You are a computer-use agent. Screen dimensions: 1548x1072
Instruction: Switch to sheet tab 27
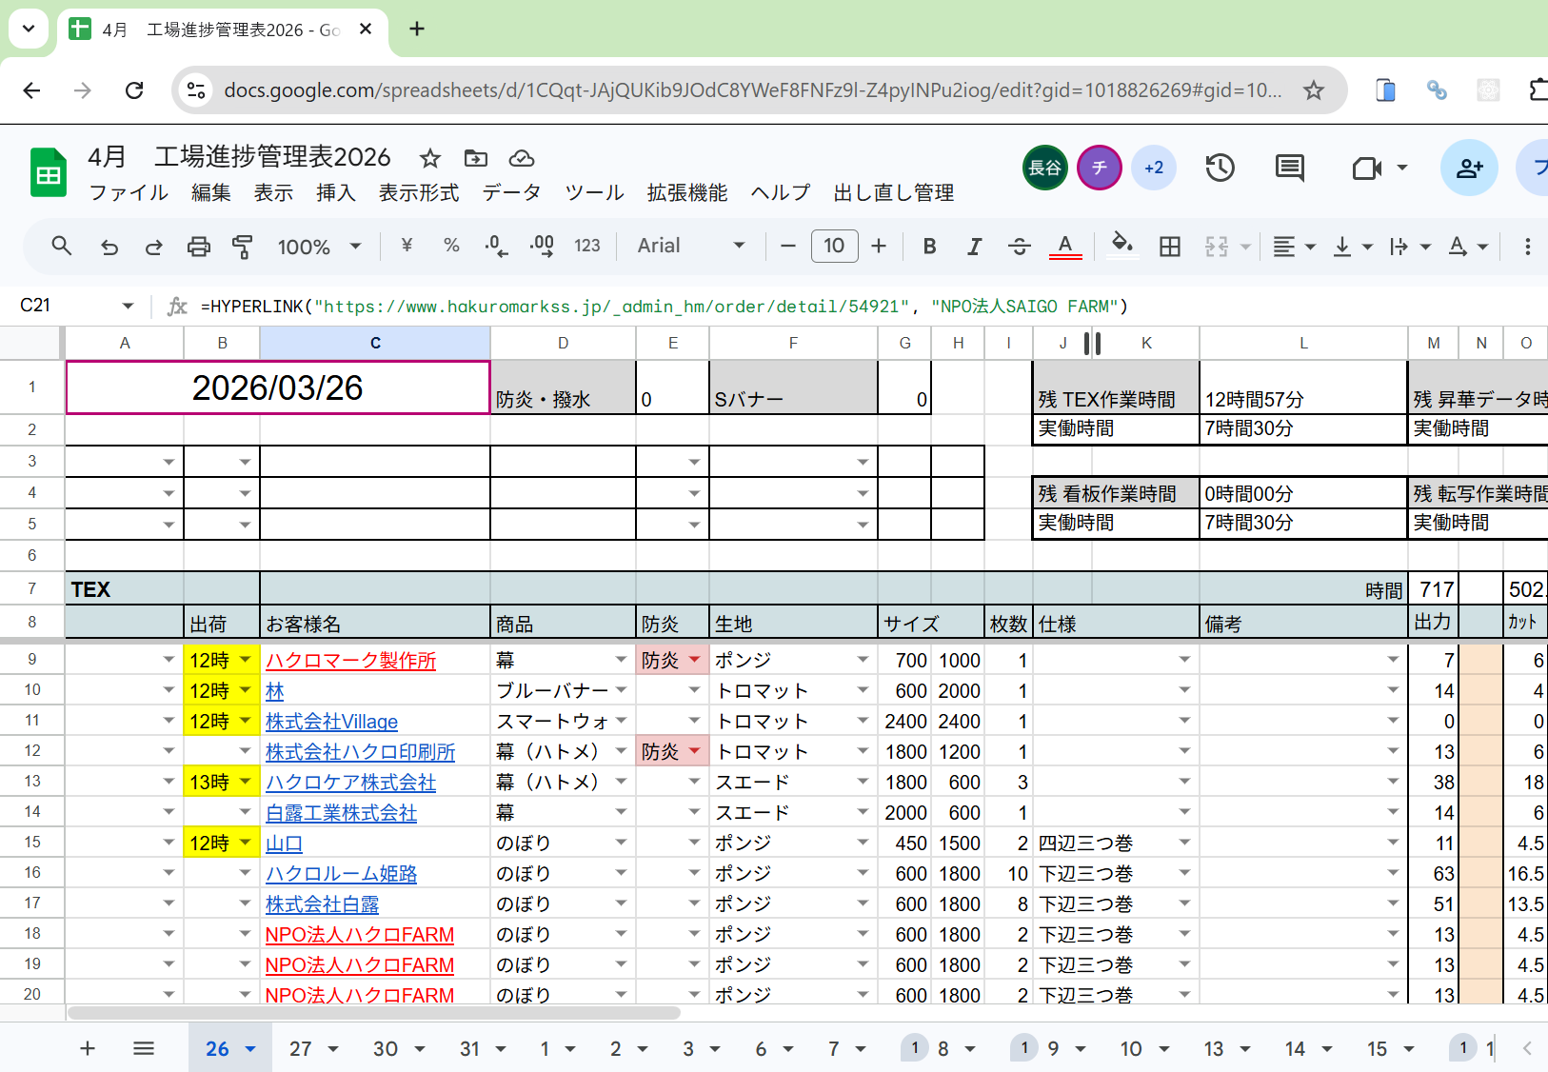pyautogui.click(x=301, y=1048)
